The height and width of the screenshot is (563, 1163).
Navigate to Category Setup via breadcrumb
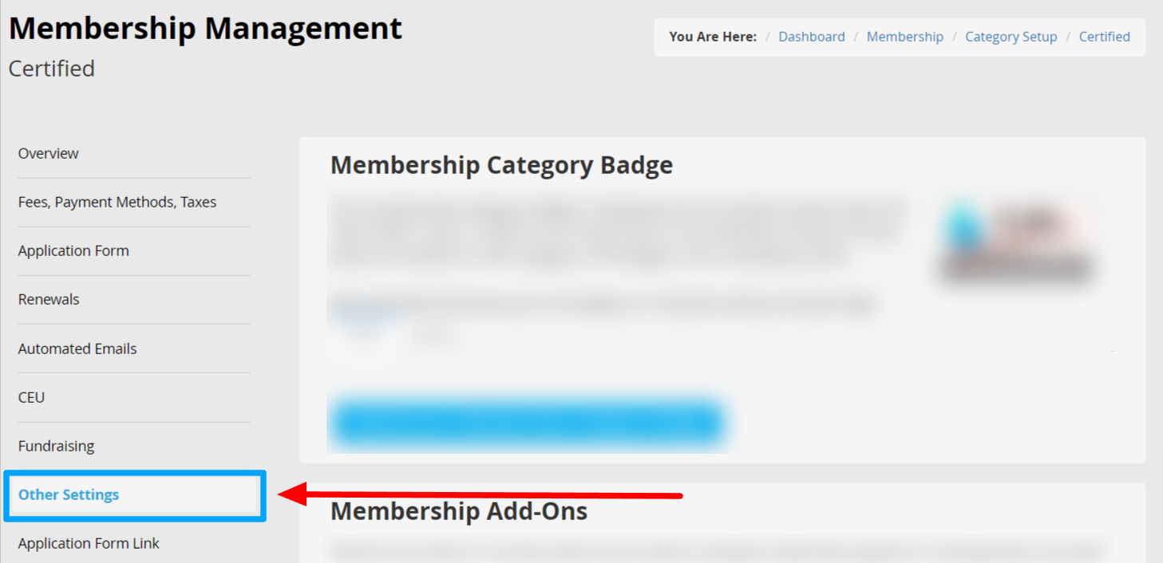(1011, 37)
